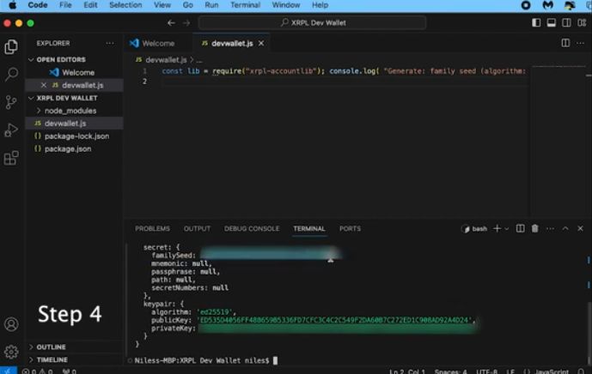
Task: Expand the Timeline section
Action: [x=52, y=359]
